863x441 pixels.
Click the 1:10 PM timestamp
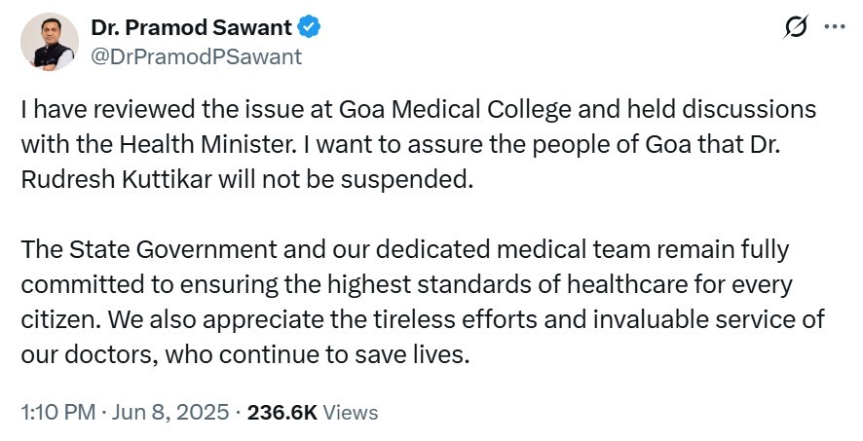(x=56, y=412)
